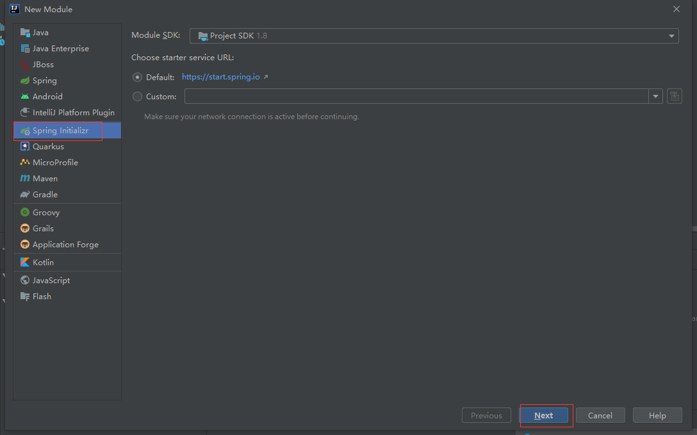This screenshot has width=697, height=435.
Task: Choose Java module type
Action: point(67,33)
